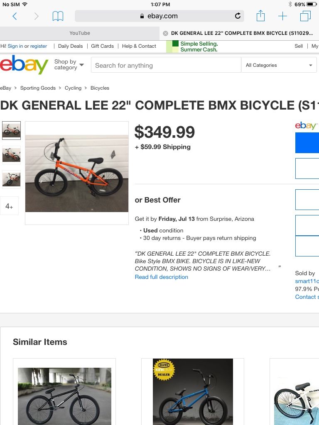319x425 pixels.
Task: Open the share sheet icon
Action: click(260, 16)
